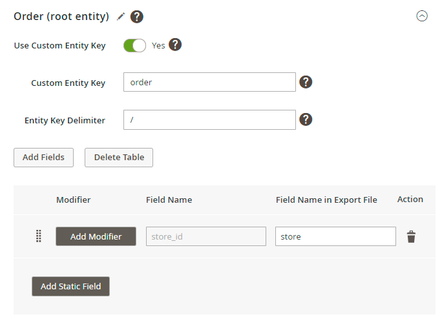Open help tooltip next to Order (root entity)
The width and height of the screenshot is (442, 319).
pyautogui.click(x=137, y=17)
